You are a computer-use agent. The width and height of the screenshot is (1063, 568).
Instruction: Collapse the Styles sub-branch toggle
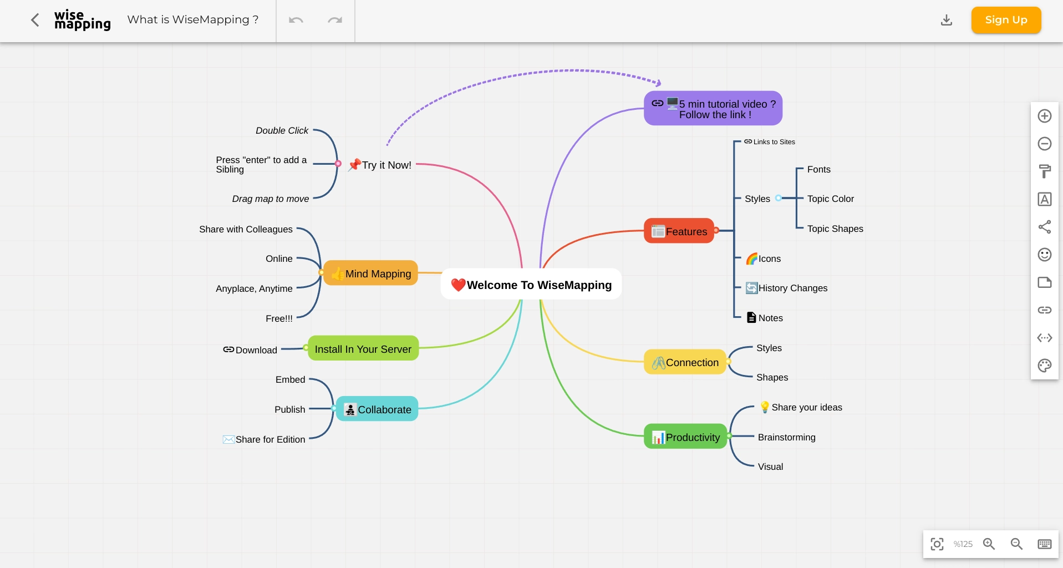[x=779, y=198]
